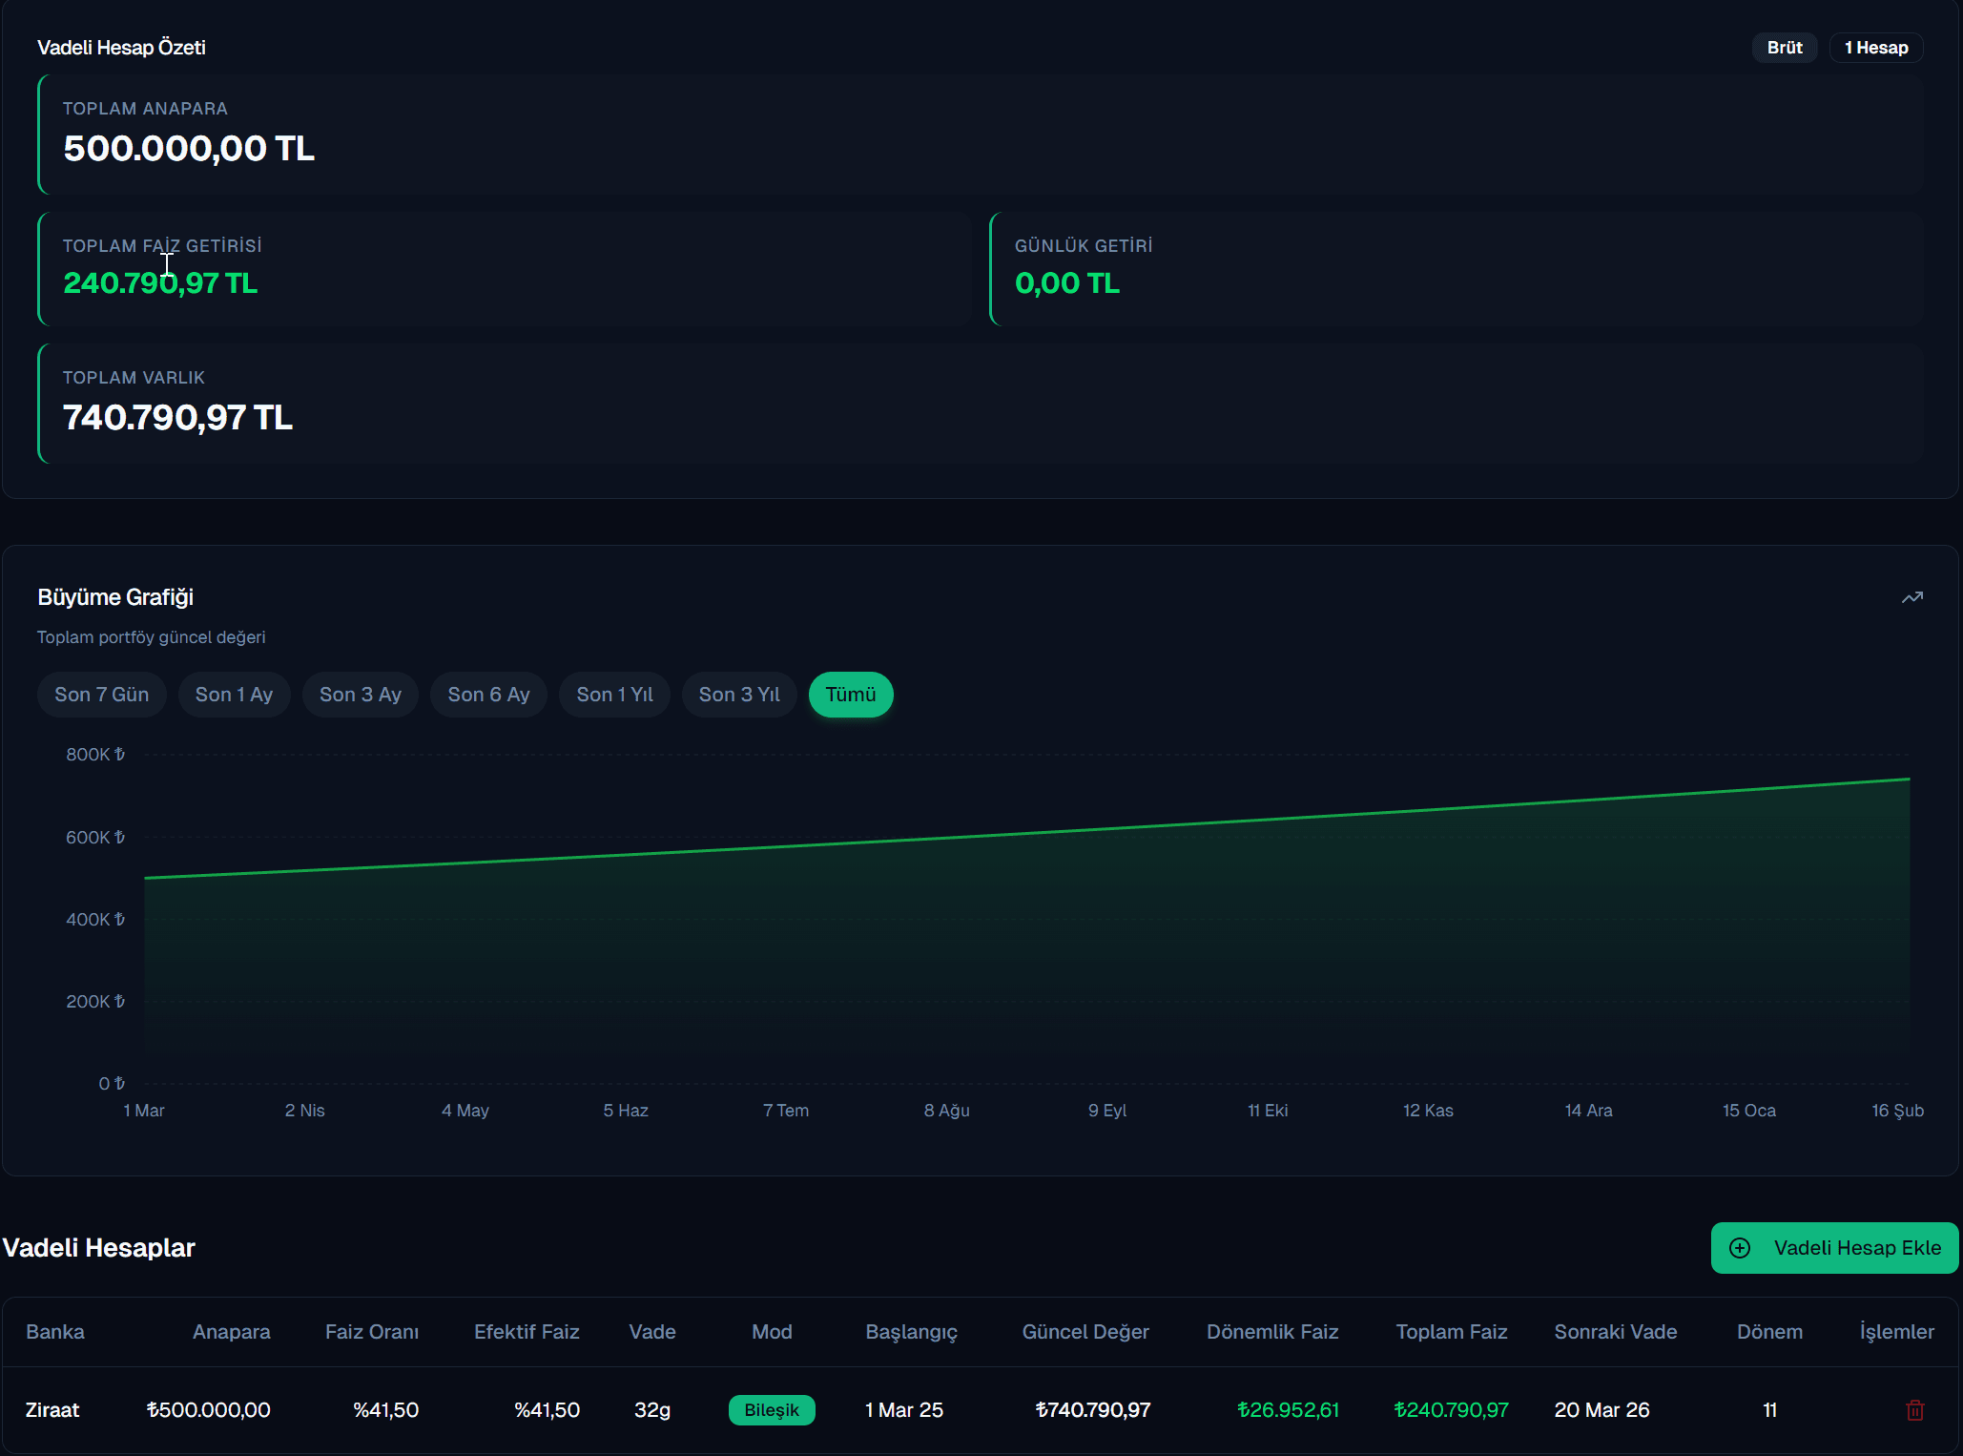The width and height of the screenshot is (1963, 1456).
Task: Select the Son 1 Ay range
Action: tap(234, 695)
